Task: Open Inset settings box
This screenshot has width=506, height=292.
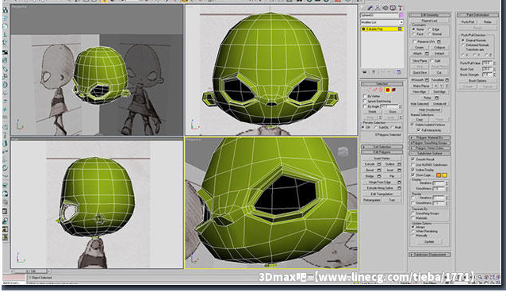Action: 399,170
